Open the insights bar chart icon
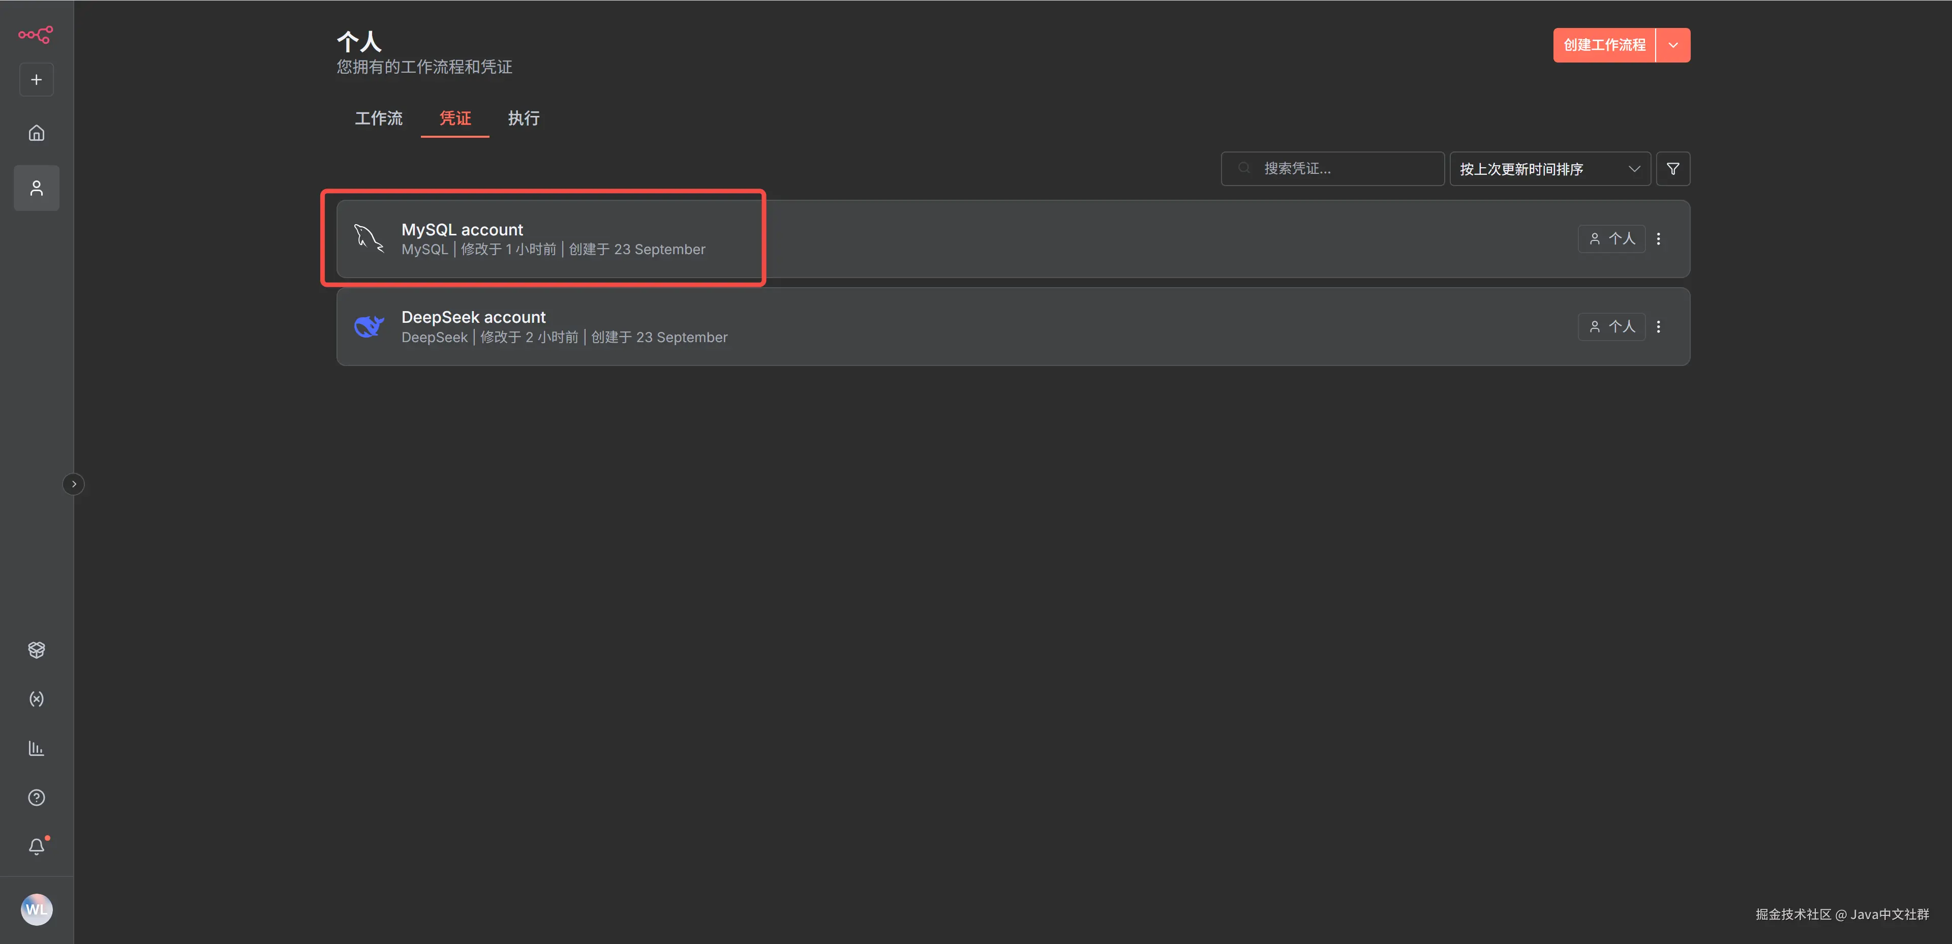Viewport: 1952px width, 944px height. pos(37,748)
